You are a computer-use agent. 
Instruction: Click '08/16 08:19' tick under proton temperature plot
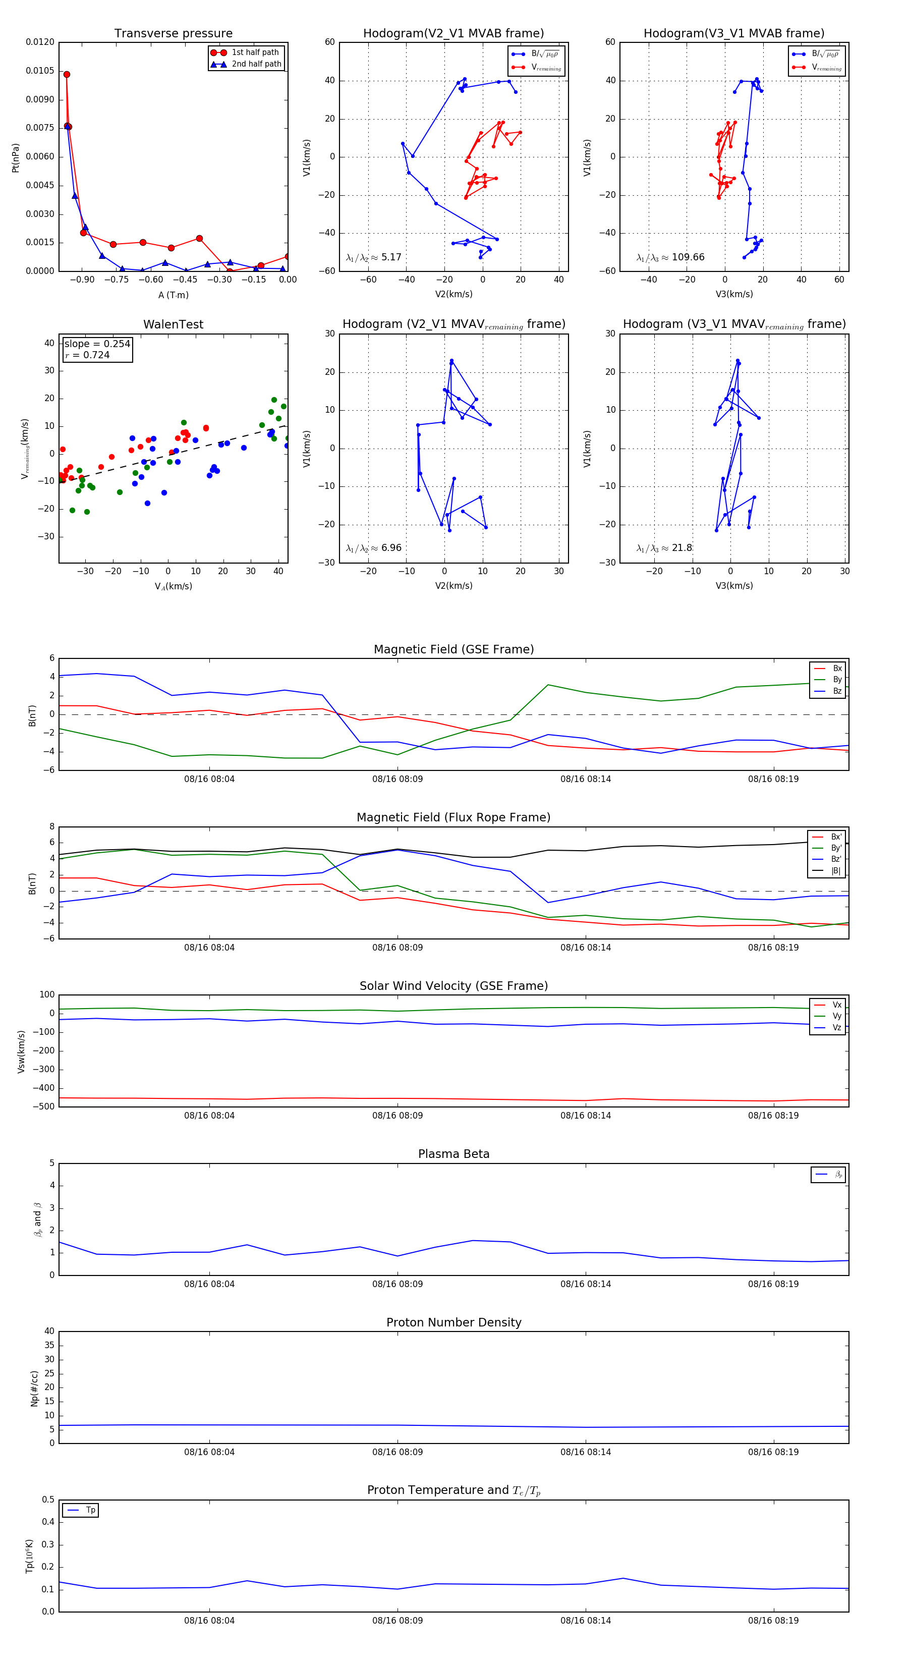click(x=774, y=1621)
